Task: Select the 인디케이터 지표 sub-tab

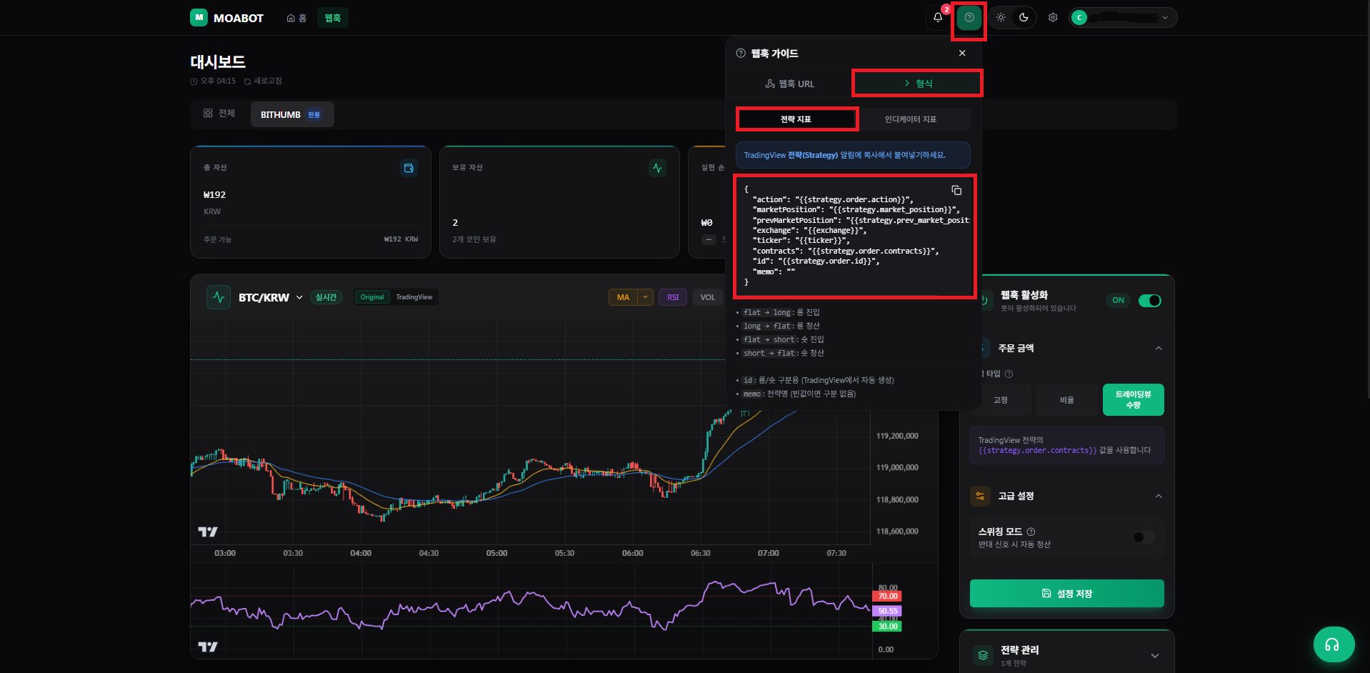Action: click(911, 119)
